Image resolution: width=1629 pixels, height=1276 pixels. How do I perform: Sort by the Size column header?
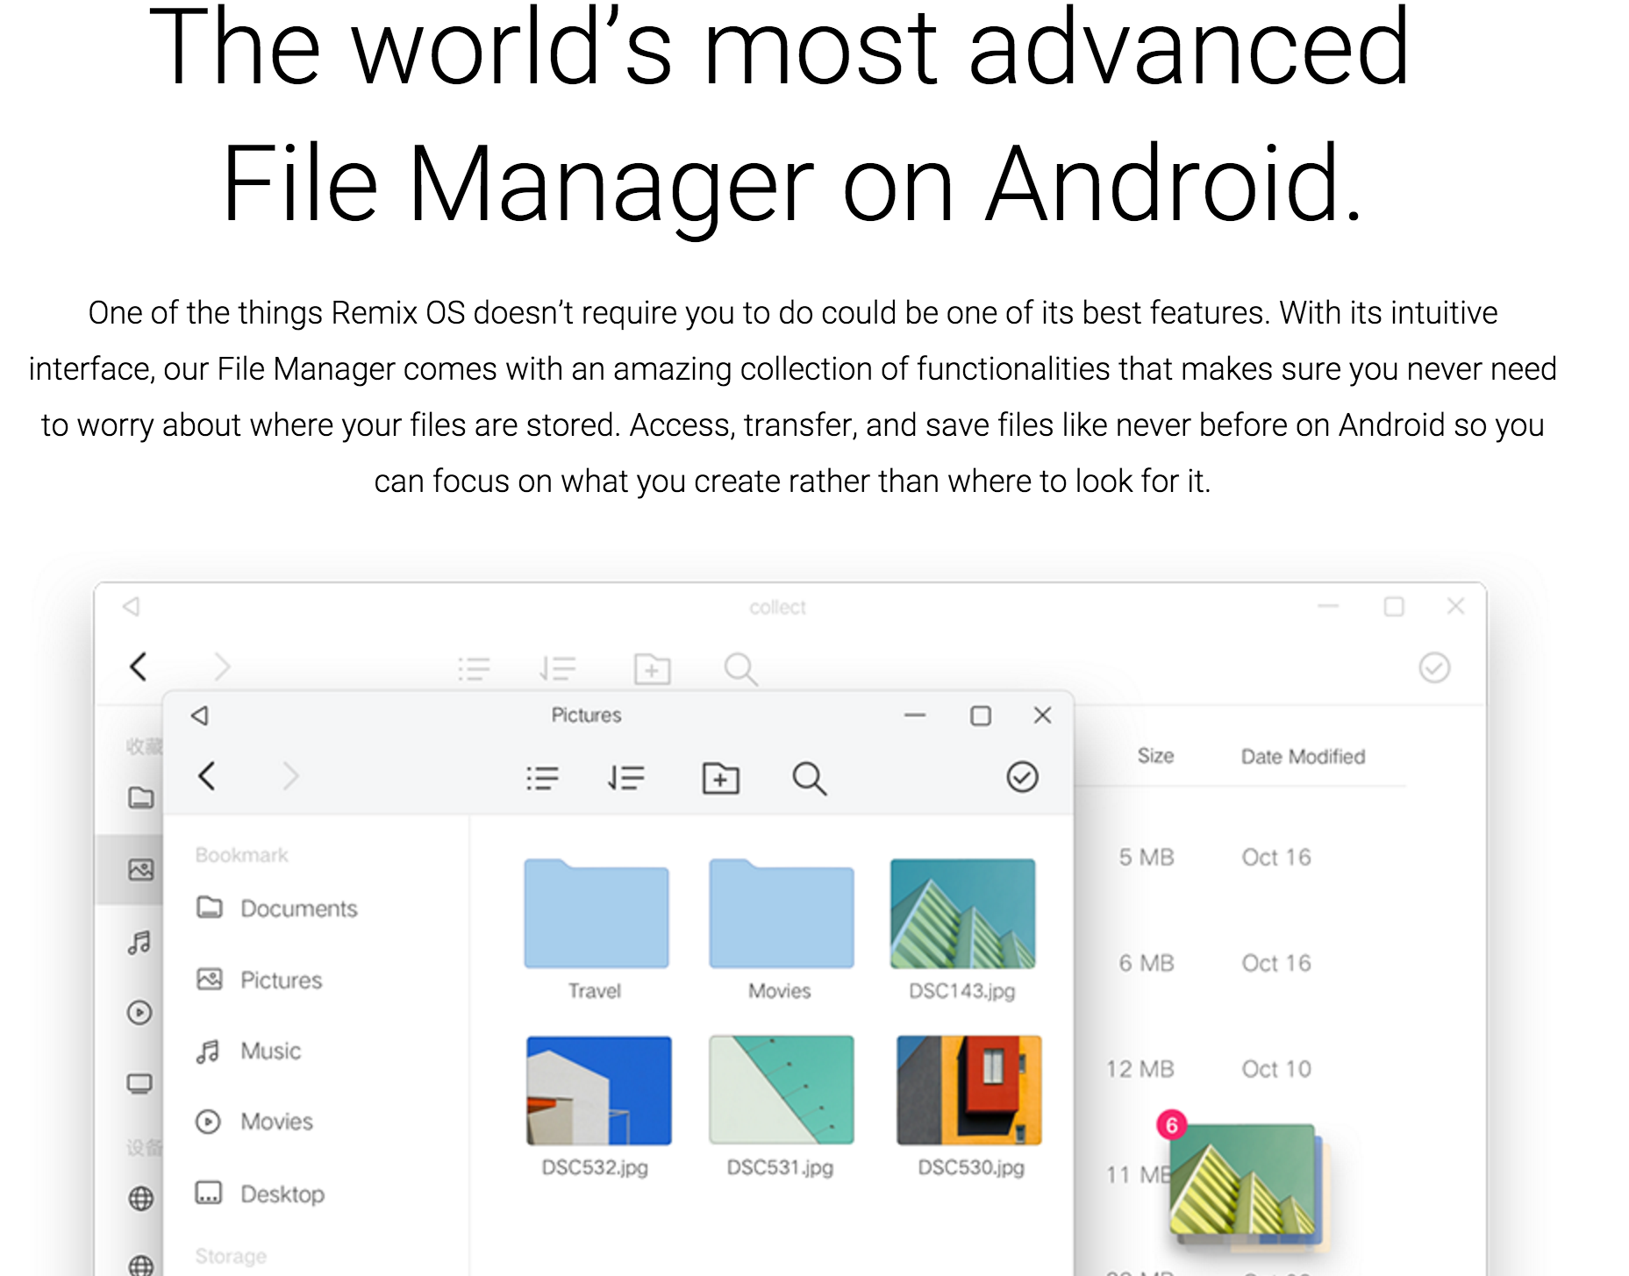(1155, 756)
